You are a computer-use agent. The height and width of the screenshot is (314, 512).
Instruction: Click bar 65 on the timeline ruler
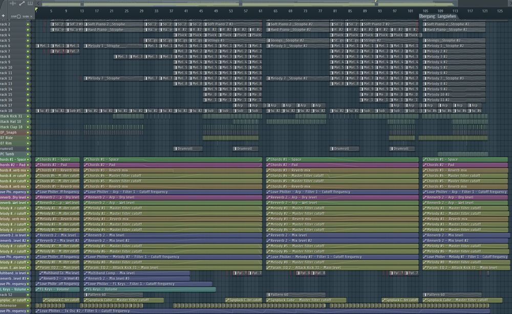click(275, 11)
